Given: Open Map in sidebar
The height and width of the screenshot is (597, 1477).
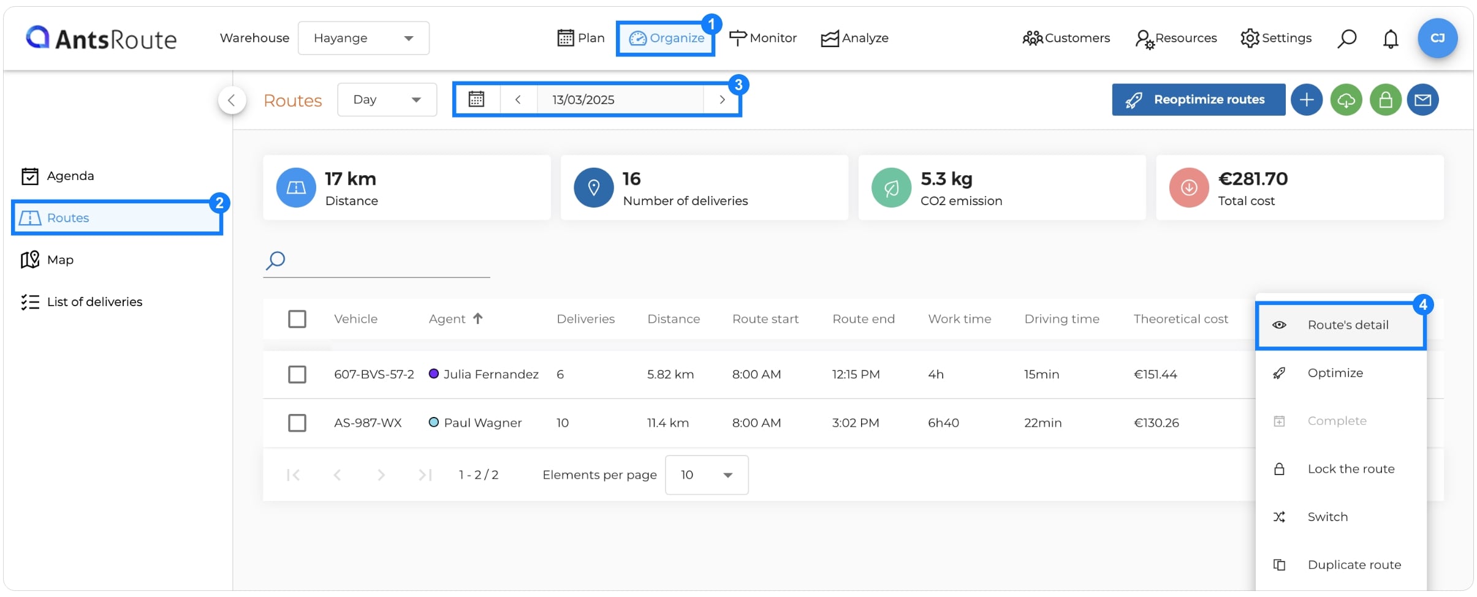Looking at the screenshot, I should [47, 260].
